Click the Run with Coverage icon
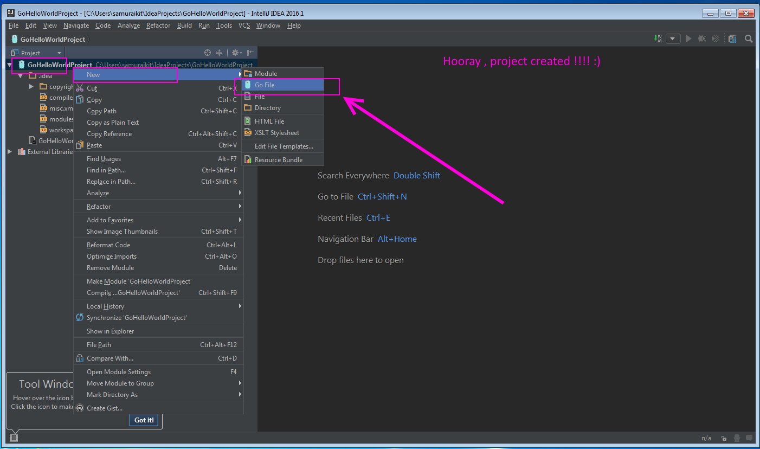This screenshot has height=449, width=760. click(x=716, y=39)
